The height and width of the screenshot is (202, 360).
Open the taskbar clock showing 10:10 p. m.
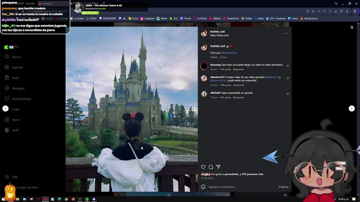(343, 199)
